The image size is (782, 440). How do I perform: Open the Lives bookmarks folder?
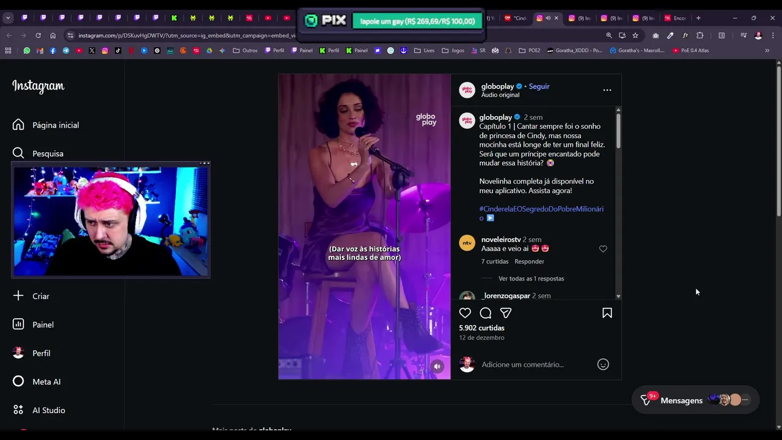coord(424,50)
